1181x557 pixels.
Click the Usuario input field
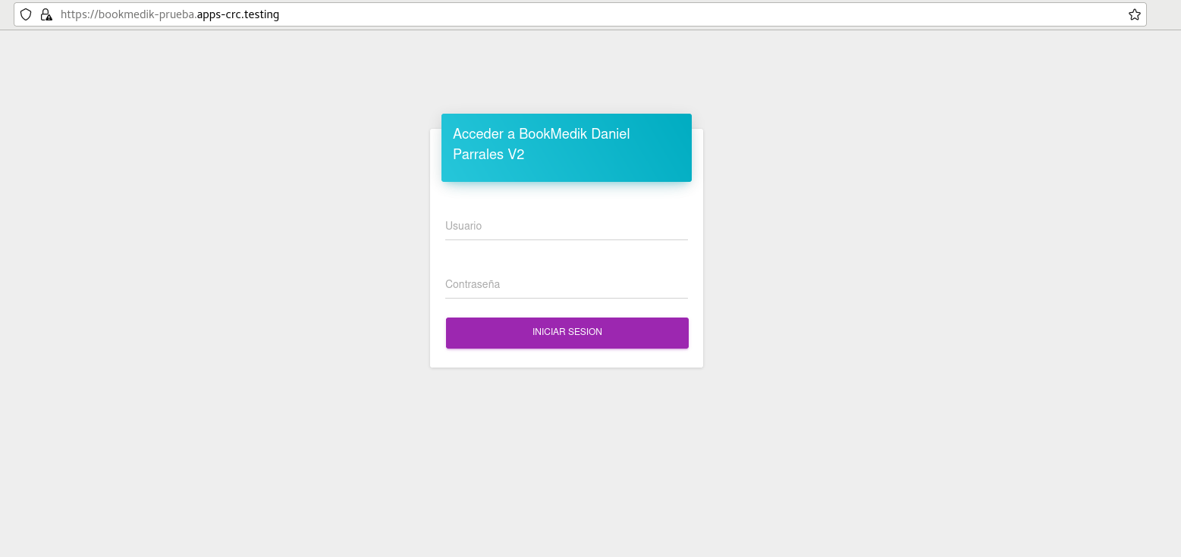point(567,226)
